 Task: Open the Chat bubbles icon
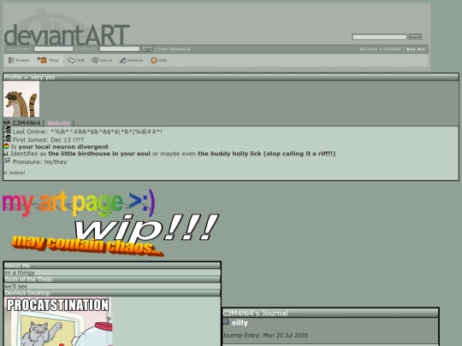pyautogui.click(x=71, y=61)
